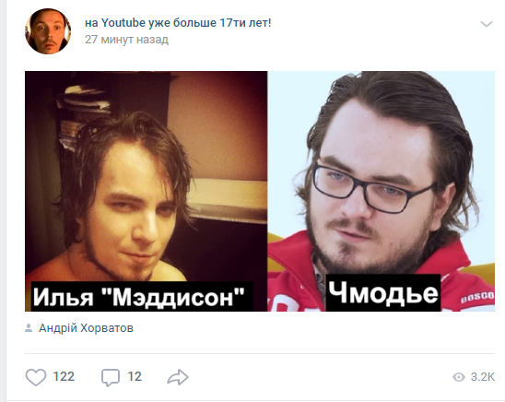Viewport: 505px width, 402px height.
Task: Open the community's round avatar
Action: (48, 31)
